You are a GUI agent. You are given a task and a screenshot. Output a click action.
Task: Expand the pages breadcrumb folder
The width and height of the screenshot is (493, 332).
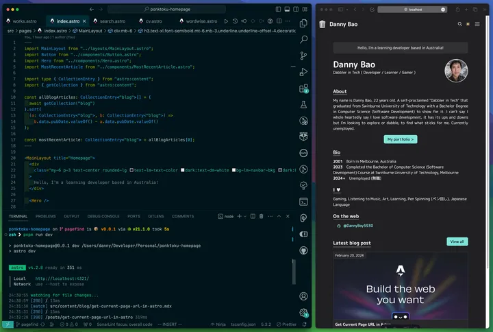25,31
